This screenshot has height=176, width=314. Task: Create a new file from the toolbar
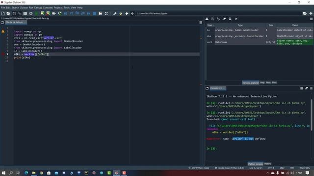[3, 13]
